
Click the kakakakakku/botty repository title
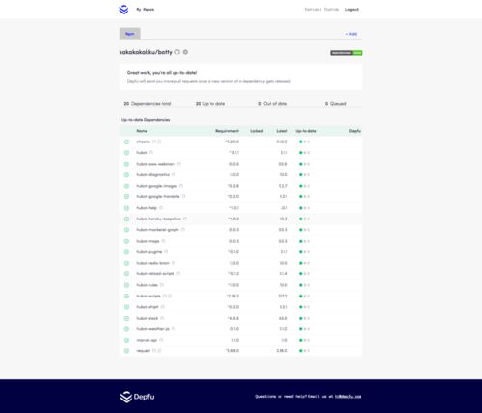146,52
